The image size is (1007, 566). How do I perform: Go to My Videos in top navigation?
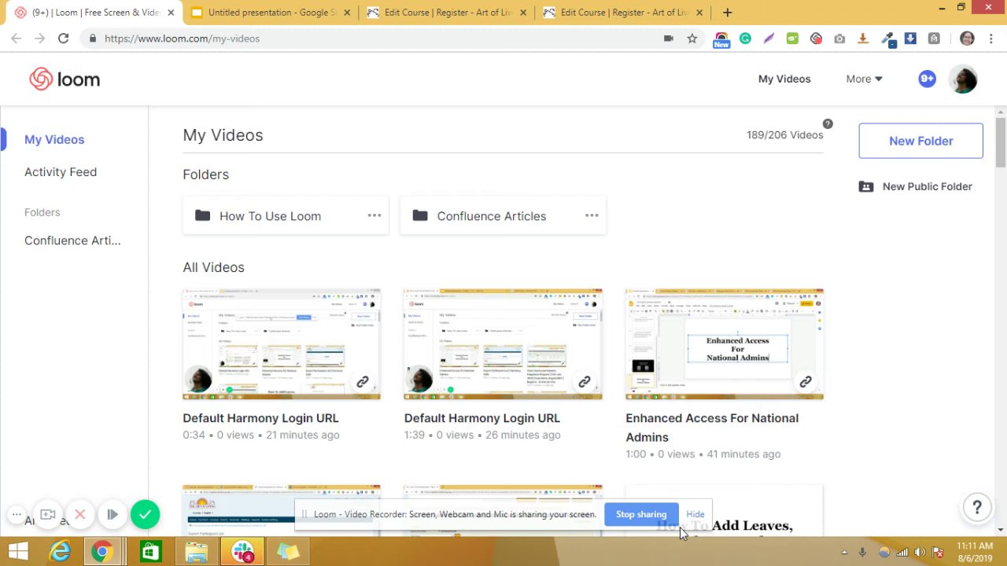pyautogui.click(x=784, y=79)
